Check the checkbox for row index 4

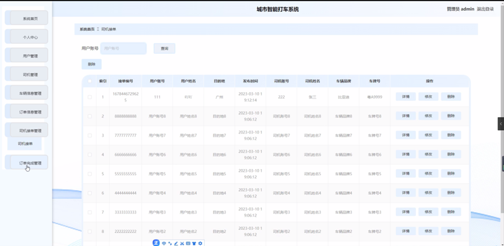coord(90,154)
